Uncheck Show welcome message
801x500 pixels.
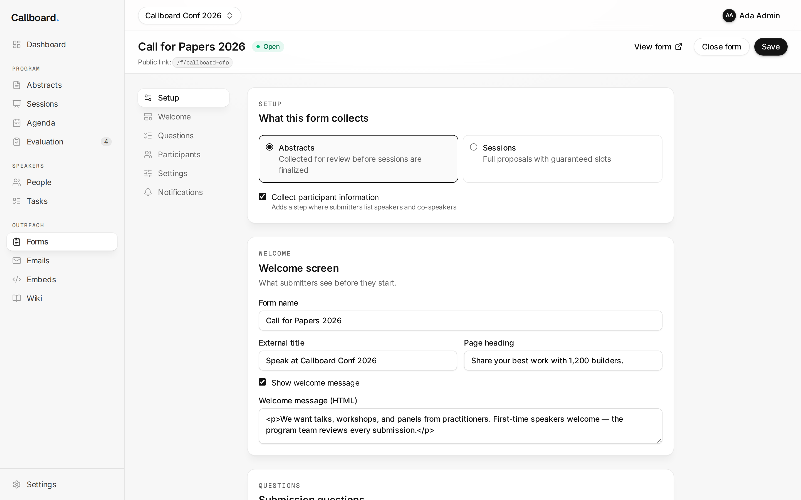click(x=262, y=382)
